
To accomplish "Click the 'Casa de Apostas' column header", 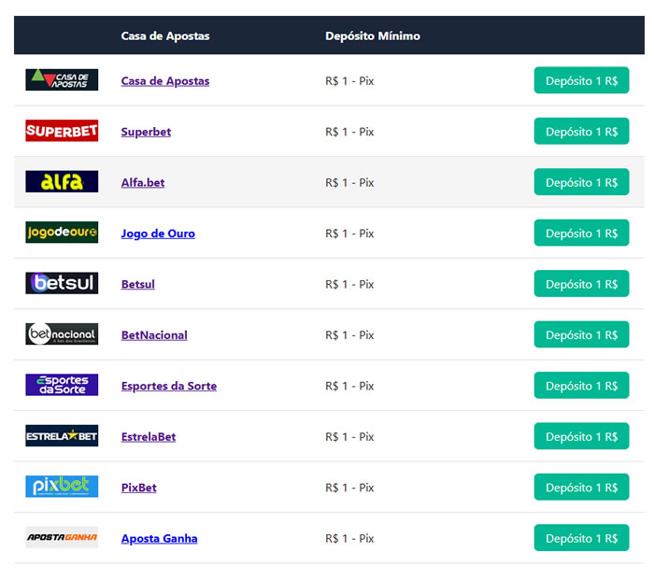I will (165, 35).
